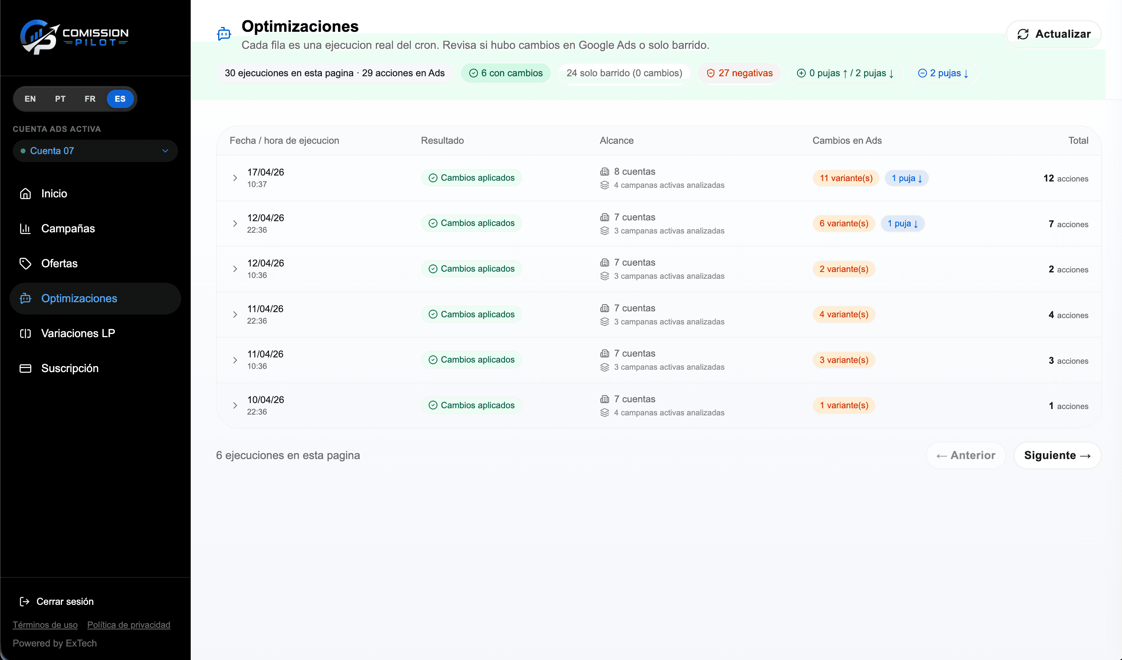Viewport: 1122px width, 660px height.
Task: Click the Optimizaciones robot icon
Action: coord(25,298)
